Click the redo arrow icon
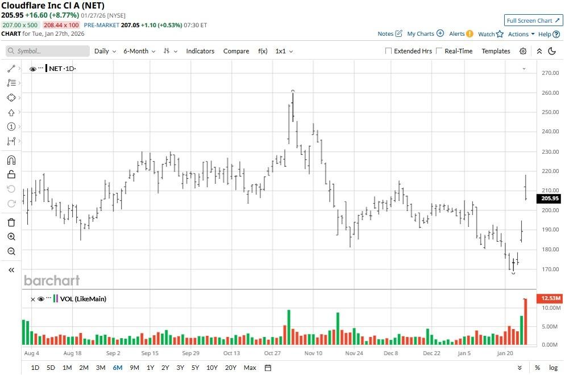565x375 pixels. pyautogui.click(x=11, y=204)
